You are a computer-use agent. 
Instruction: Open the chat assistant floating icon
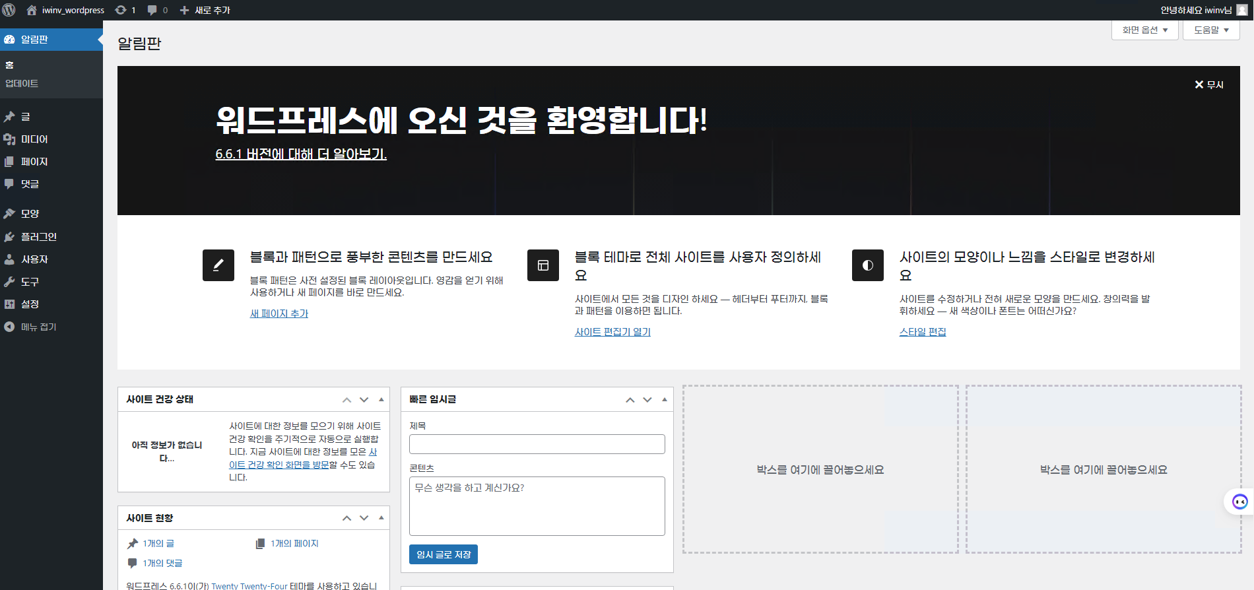[x=1240, y=502]
